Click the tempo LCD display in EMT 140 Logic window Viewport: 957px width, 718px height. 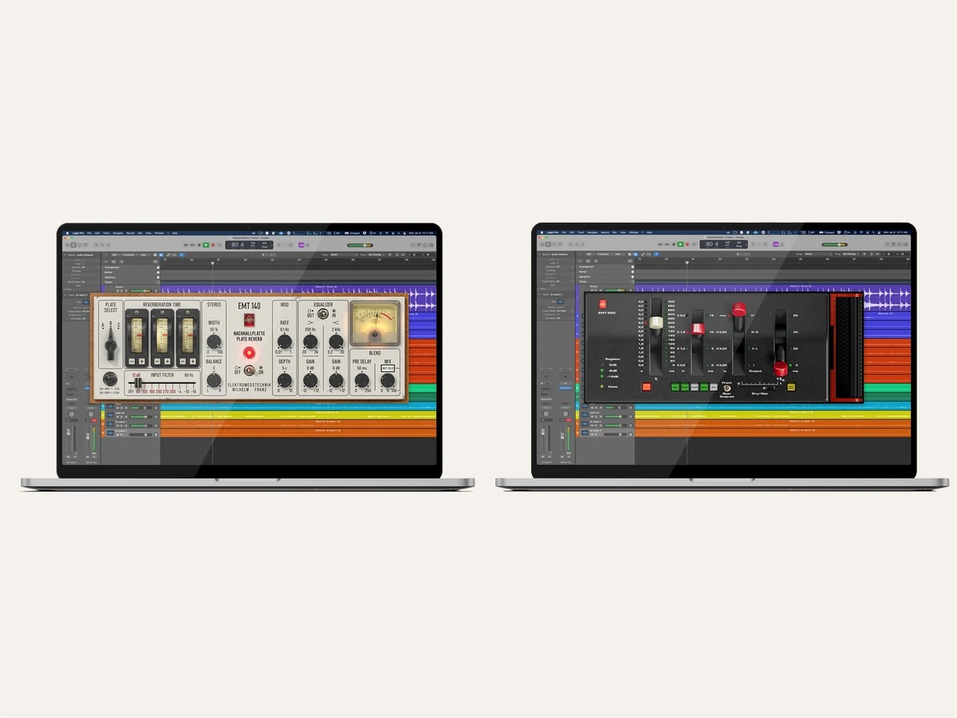click(249, 245)
